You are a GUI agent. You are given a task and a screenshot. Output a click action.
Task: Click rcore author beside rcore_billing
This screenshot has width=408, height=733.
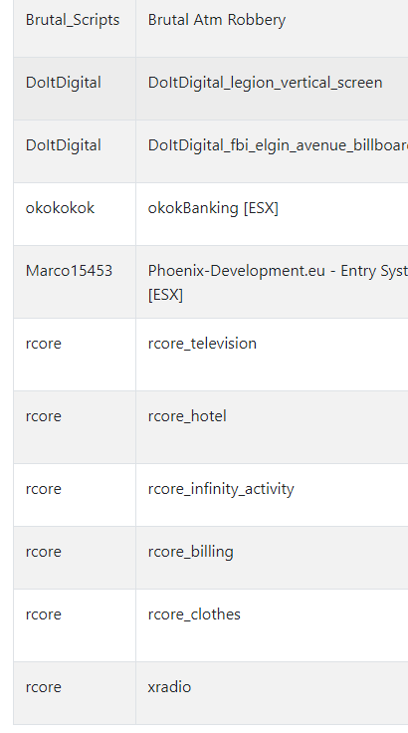pos(44,552)
